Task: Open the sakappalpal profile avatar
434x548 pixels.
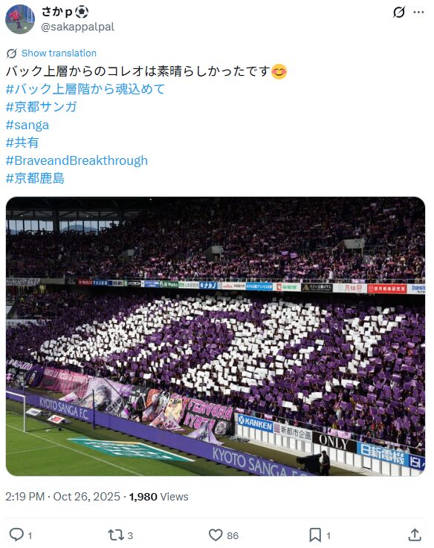Action: coord(20,19)
